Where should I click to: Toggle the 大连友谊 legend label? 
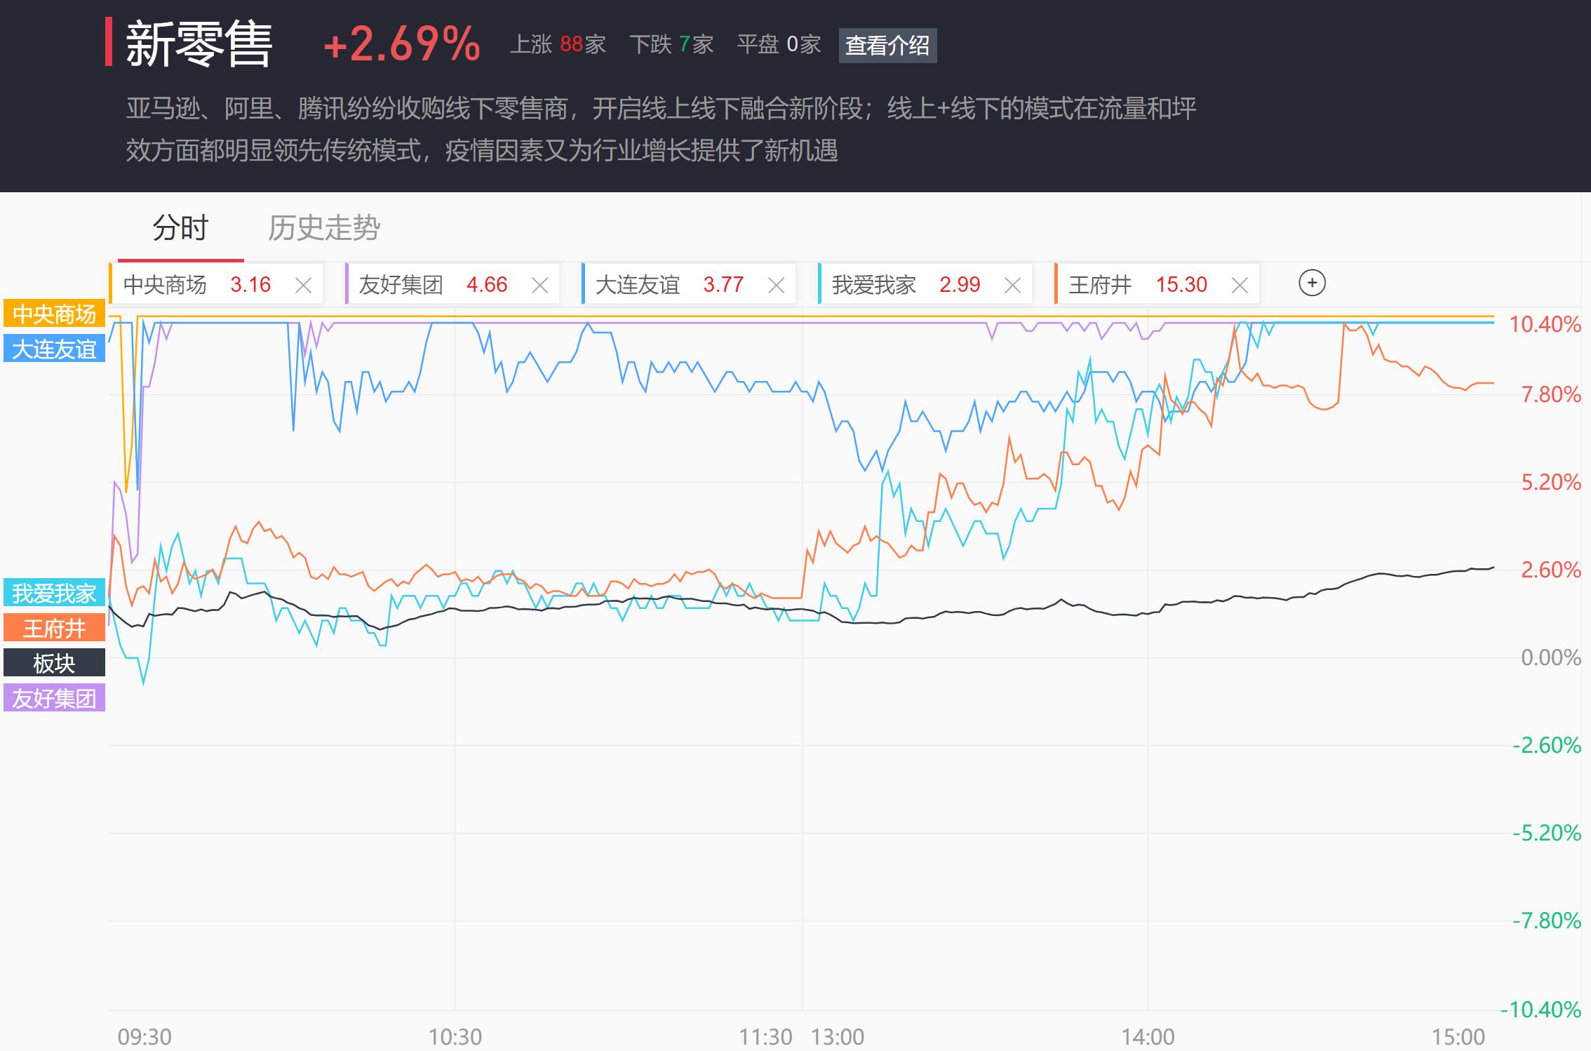(x=54, y=349)
